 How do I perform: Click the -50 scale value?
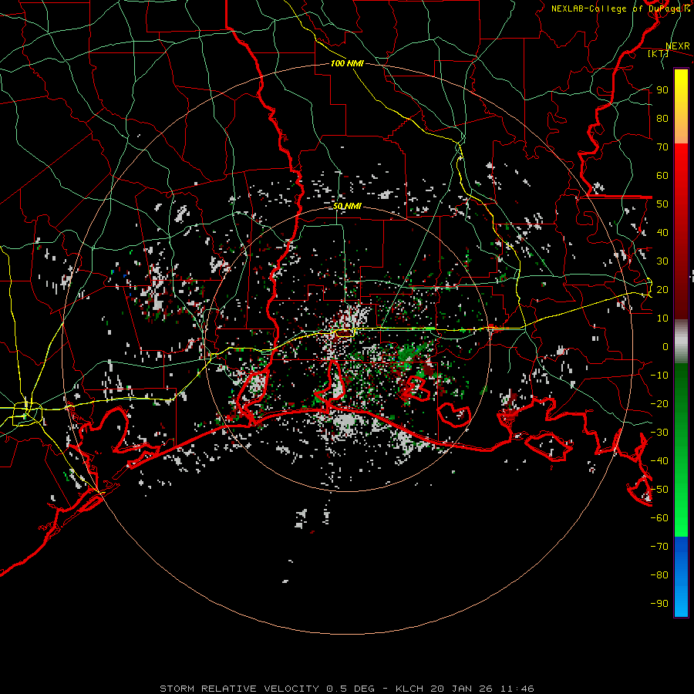click(659, 490)
